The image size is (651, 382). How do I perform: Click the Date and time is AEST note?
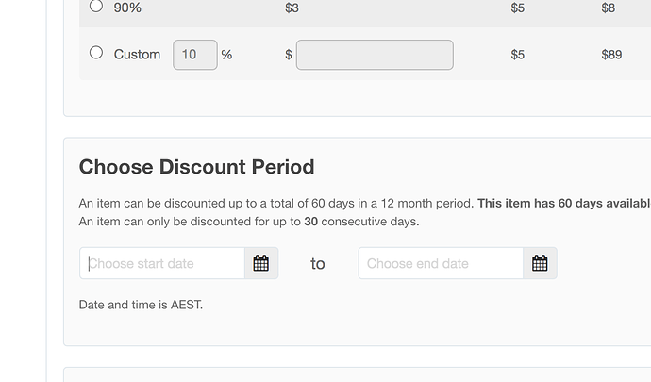(141, 305)
